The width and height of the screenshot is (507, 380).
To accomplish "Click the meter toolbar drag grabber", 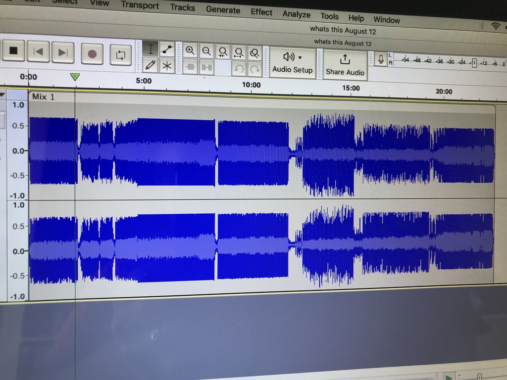I will [x=371, y=59].
